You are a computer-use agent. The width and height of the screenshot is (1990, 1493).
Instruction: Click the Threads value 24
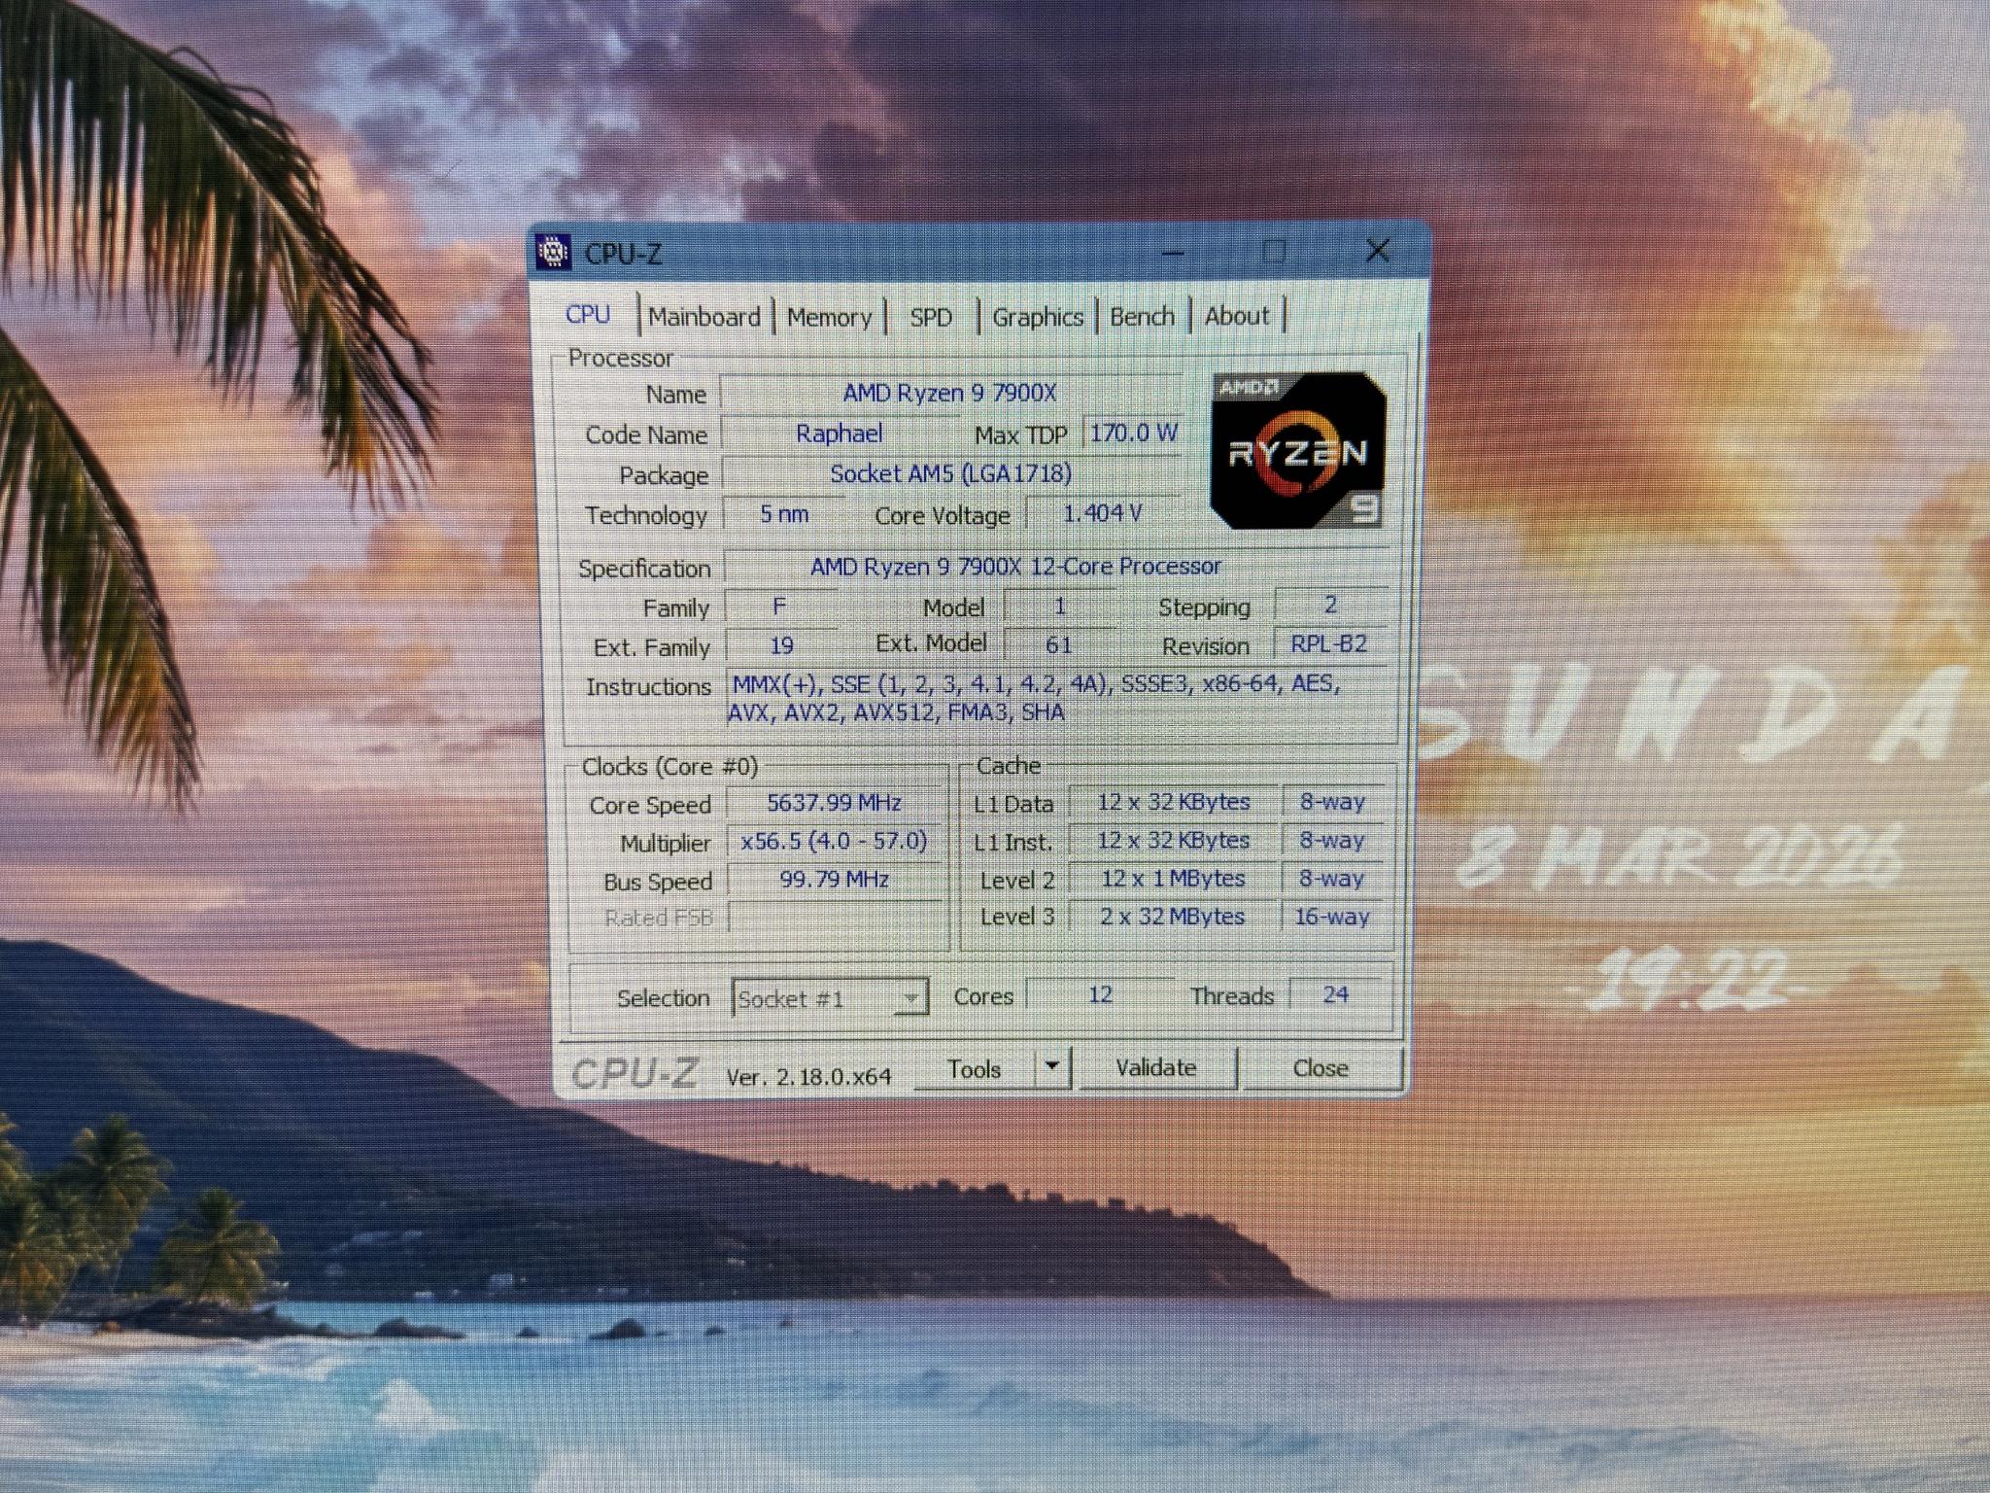(x=1335, y=994)
